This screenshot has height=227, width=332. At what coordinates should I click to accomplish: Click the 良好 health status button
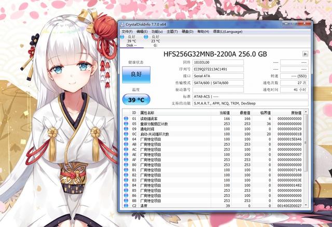click(x=136, y=75)
